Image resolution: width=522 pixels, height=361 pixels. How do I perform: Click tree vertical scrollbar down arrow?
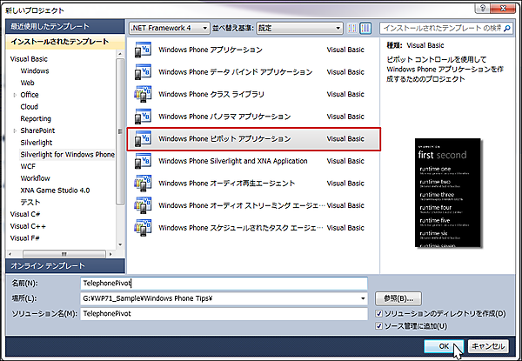[x=120, y=245]
